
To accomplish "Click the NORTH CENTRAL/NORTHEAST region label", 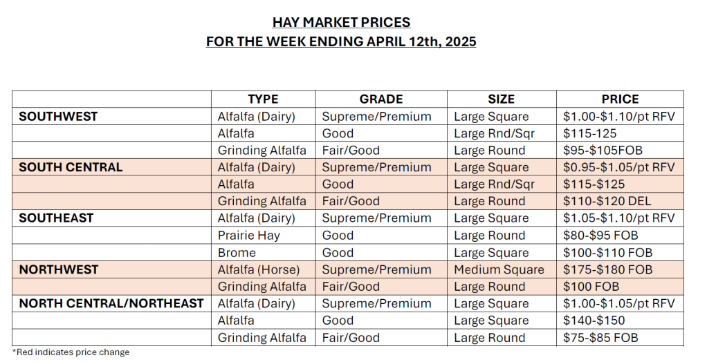I will click(111, 303).
